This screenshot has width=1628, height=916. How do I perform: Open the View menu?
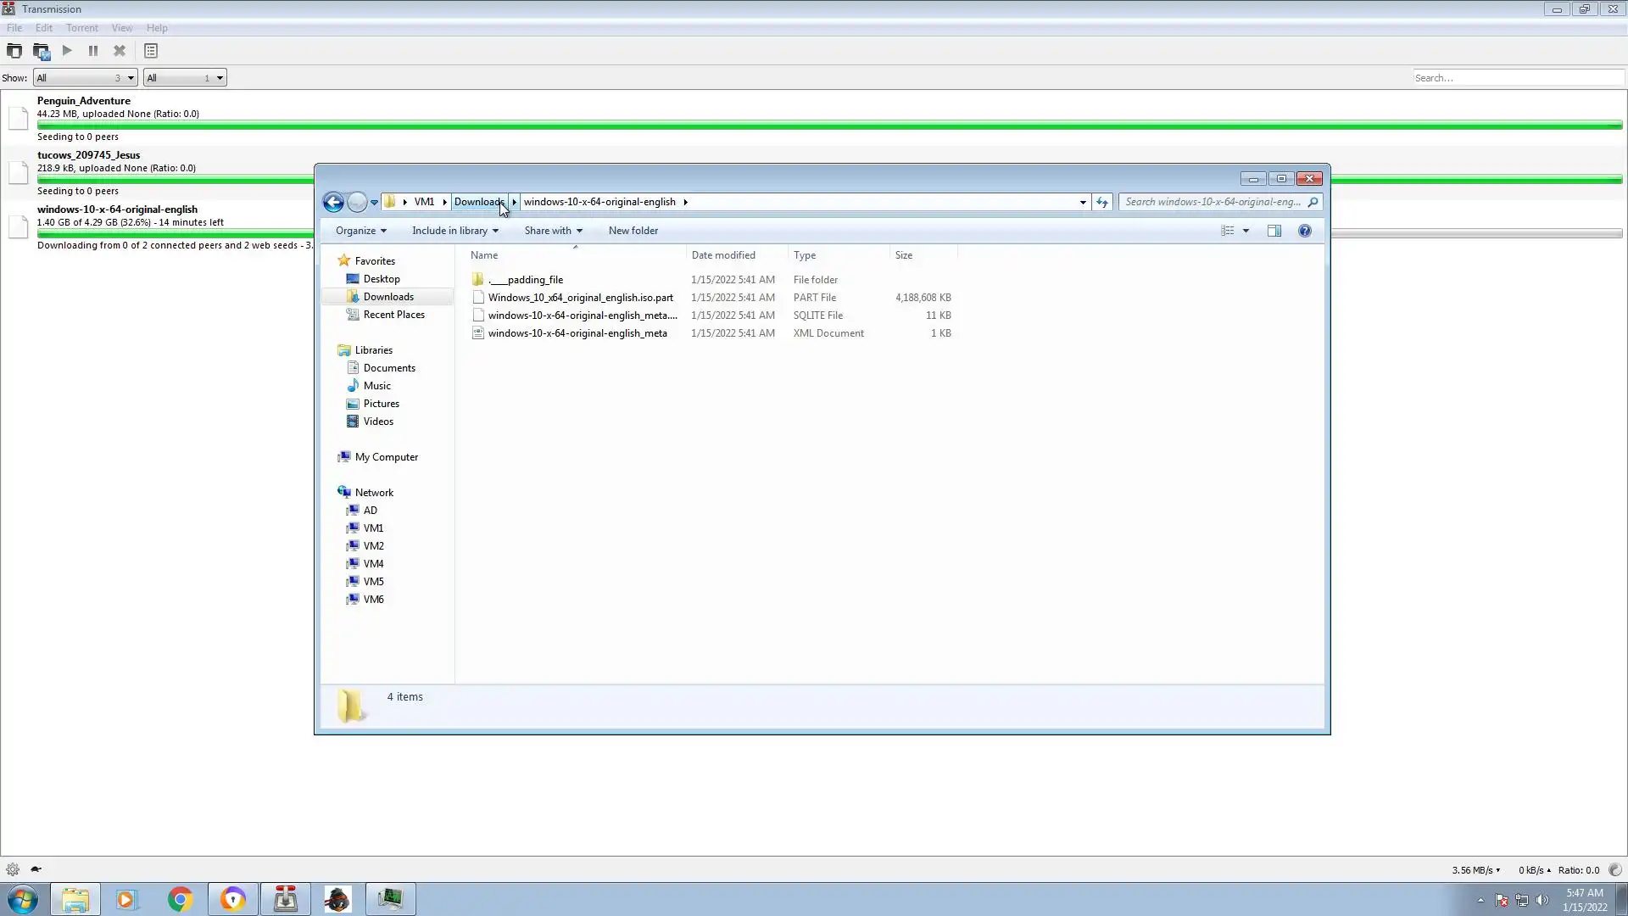121,28
